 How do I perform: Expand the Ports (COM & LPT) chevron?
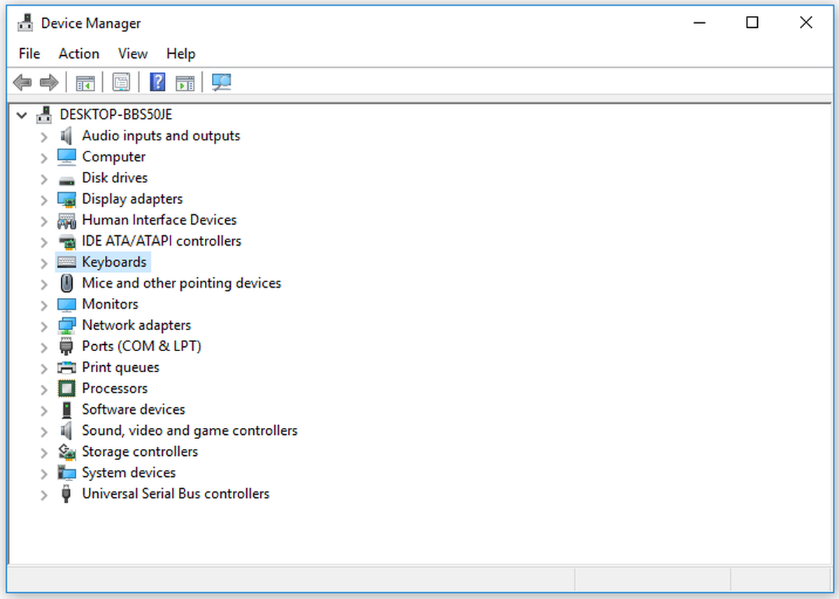(x=44, y=346)
